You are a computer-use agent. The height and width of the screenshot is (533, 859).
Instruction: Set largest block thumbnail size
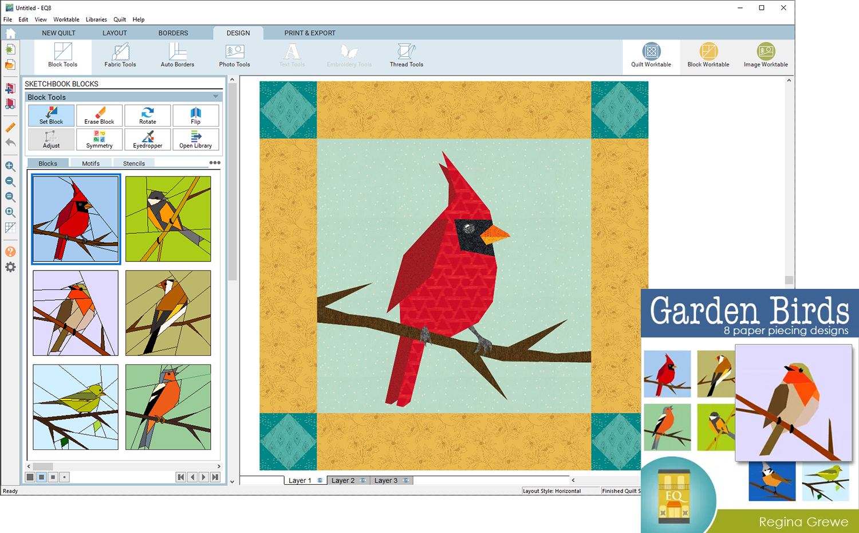pos(30,477)
